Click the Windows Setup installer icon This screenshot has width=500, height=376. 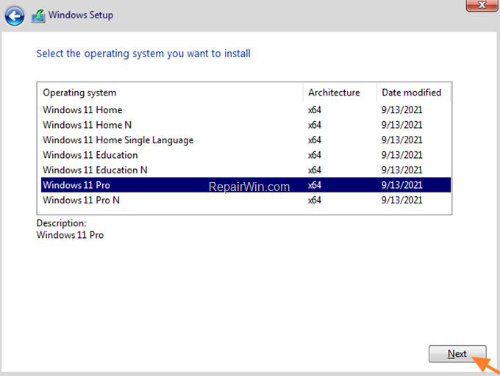(38, 15)
